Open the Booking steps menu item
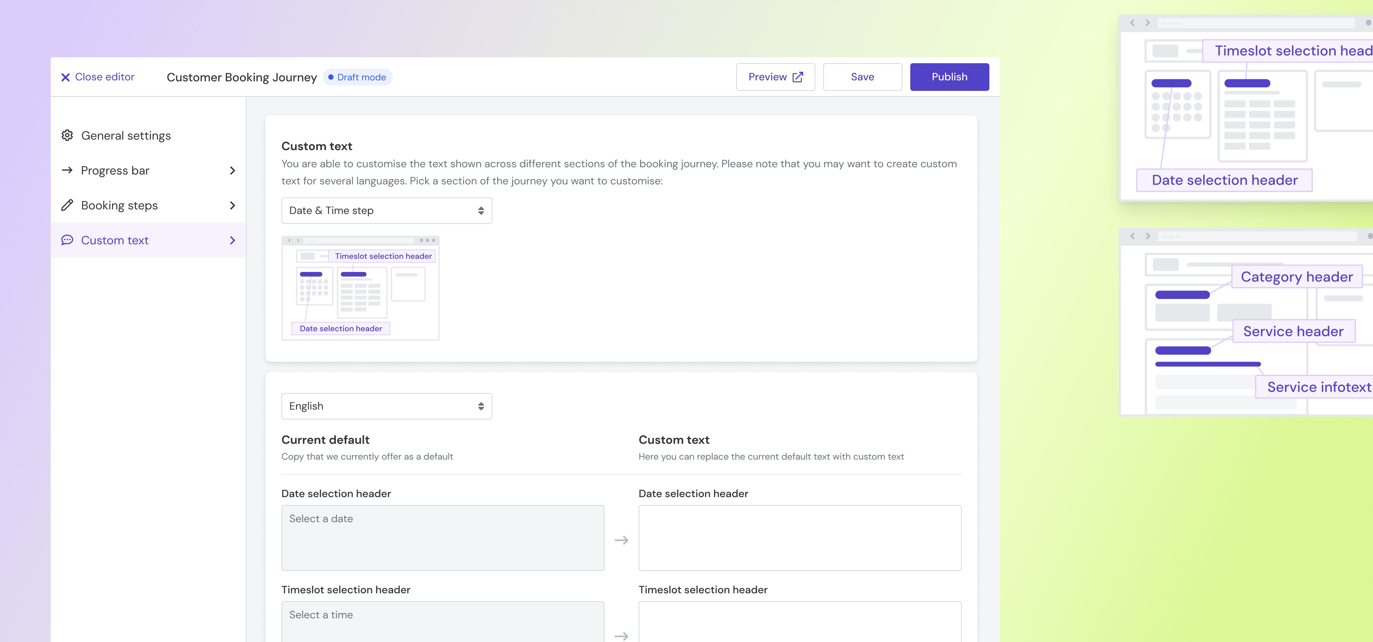The height and width of the screenshot is (642, 1373). [x=119, y=205]
